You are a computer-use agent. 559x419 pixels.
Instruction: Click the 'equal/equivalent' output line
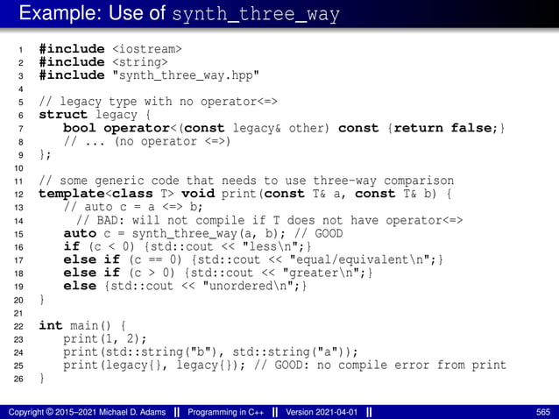pos(253,260)
